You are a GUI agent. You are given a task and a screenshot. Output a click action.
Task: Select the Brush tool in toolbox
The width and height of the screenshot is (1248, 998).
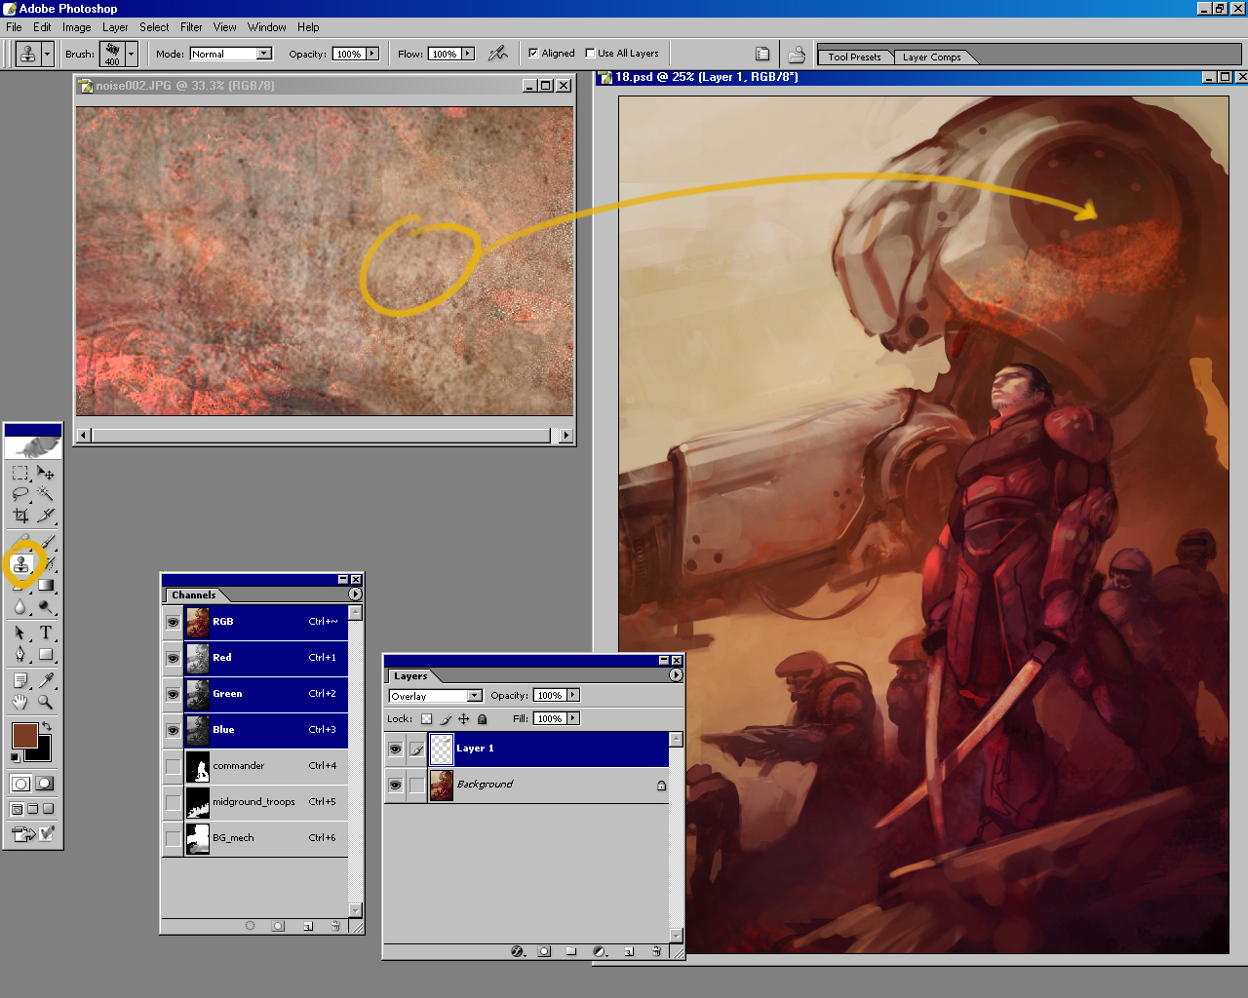point(46,543)
